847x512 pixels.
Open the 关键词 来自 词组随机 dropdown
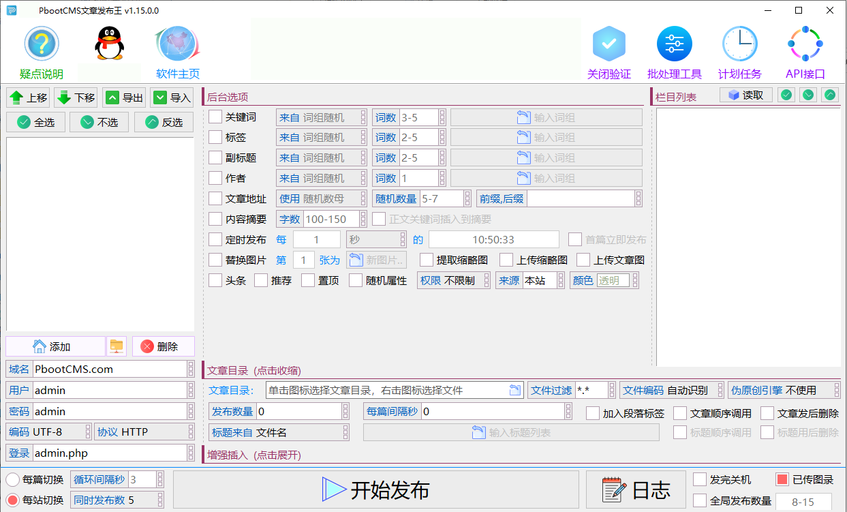(x=322, y=117)
